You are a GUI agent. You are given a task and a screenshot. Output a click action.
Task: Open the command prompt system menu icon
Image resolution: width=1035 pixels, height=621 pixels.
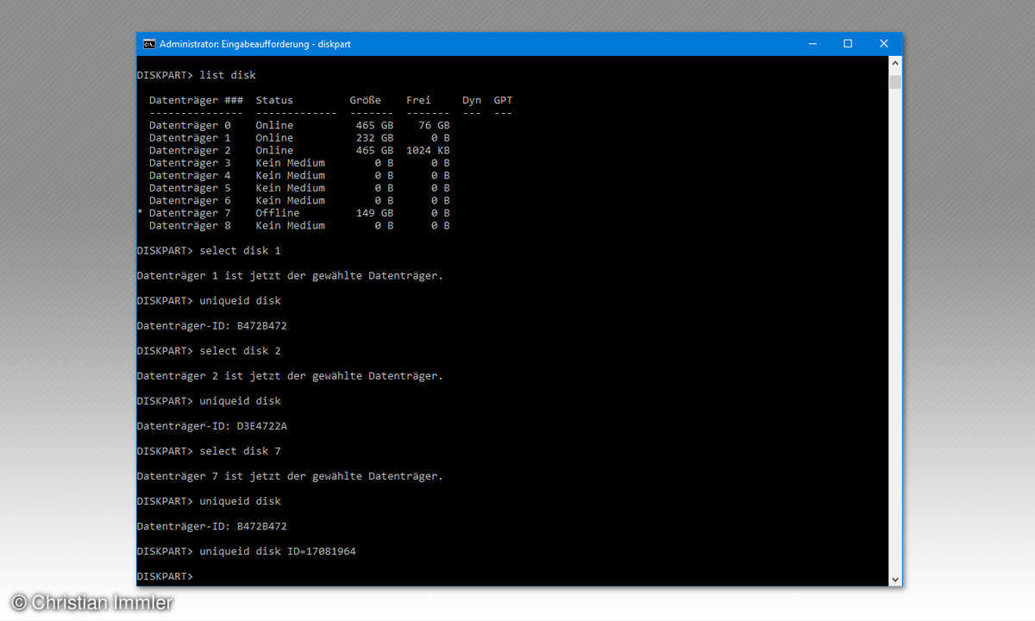point(148,44)
